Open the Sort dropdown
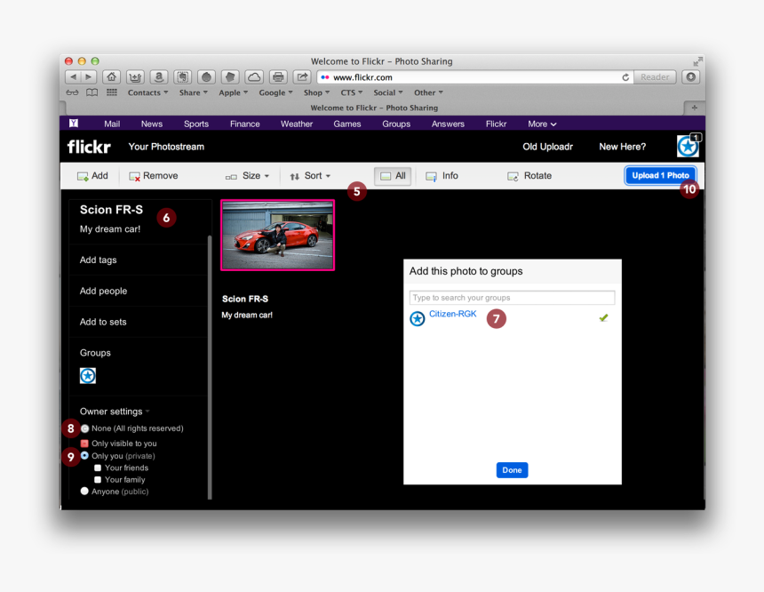Screen dimensions: 764x592 tap(313, 175)
